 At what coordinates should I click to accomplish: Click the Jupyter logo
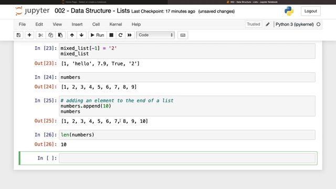pos(33,11)
